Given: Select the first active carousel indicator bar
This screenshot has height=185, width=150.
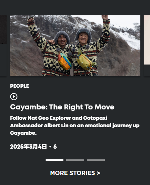Looking at the screenshot, I should tap(55, 160).
